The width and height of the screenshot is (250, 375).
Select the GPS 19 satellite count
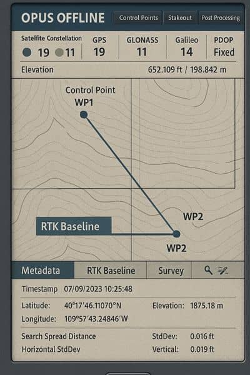tap(99, 47)
